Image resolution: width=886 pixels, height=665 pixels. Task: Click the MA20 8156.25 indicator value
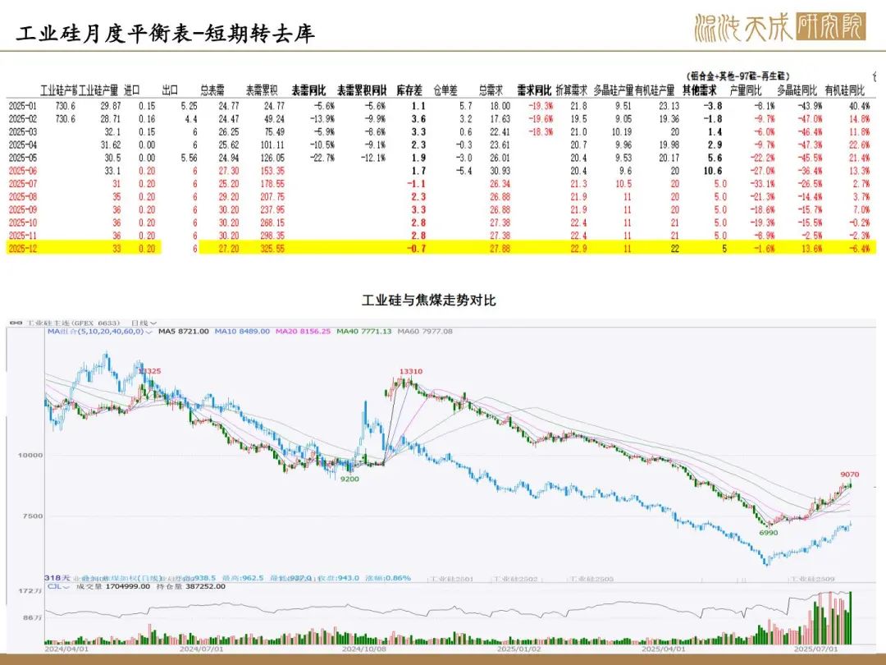click(x=303, y=332)
